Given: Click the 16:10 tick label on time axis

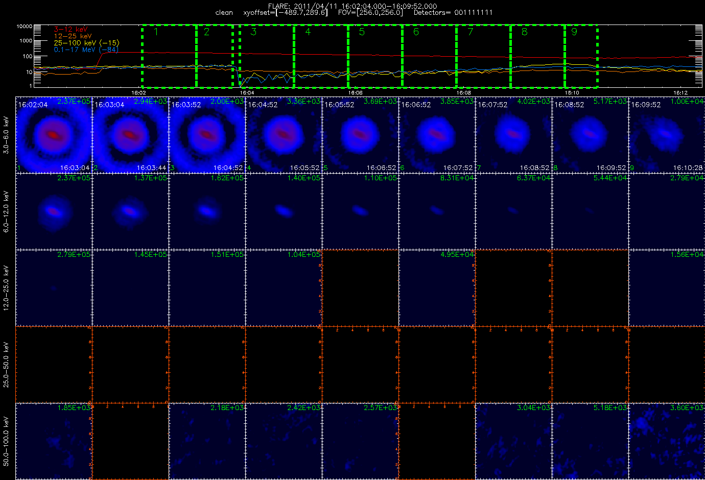Looking at the screenshot, I should click(572, 92).
